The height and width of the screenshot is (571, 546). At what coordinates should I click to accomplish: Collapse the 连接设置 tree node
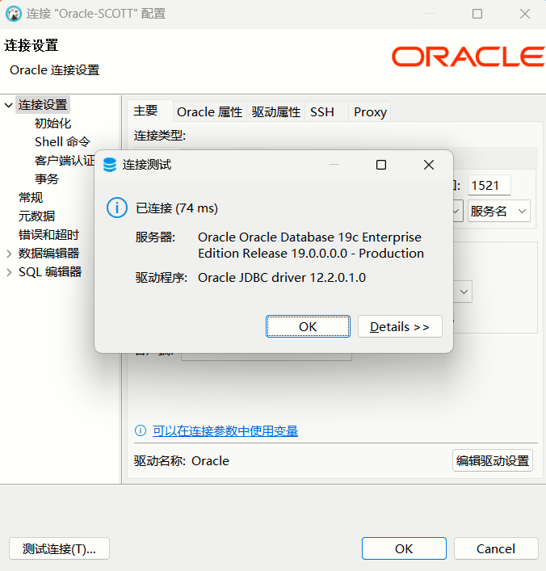click(9, 105)
